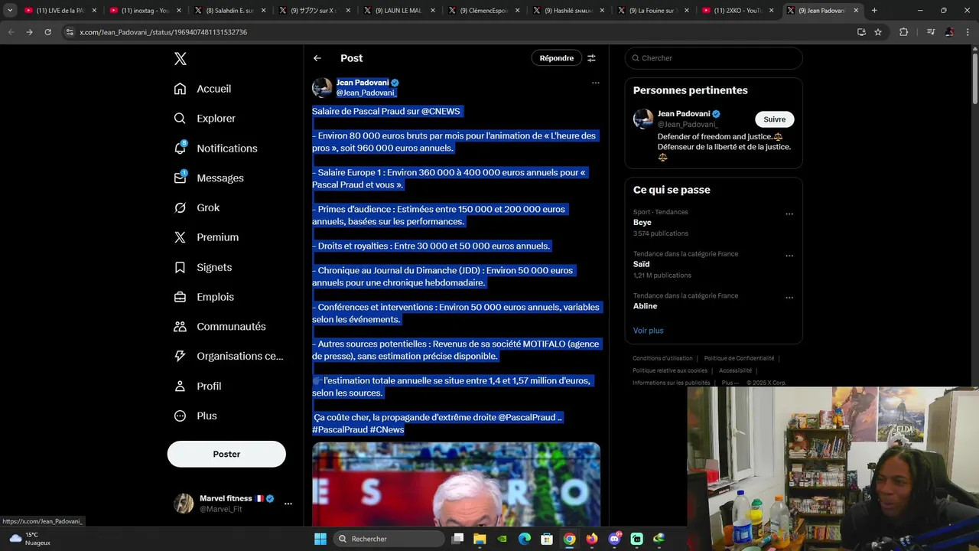Open Jean Padovani author name link

(363, 83)
